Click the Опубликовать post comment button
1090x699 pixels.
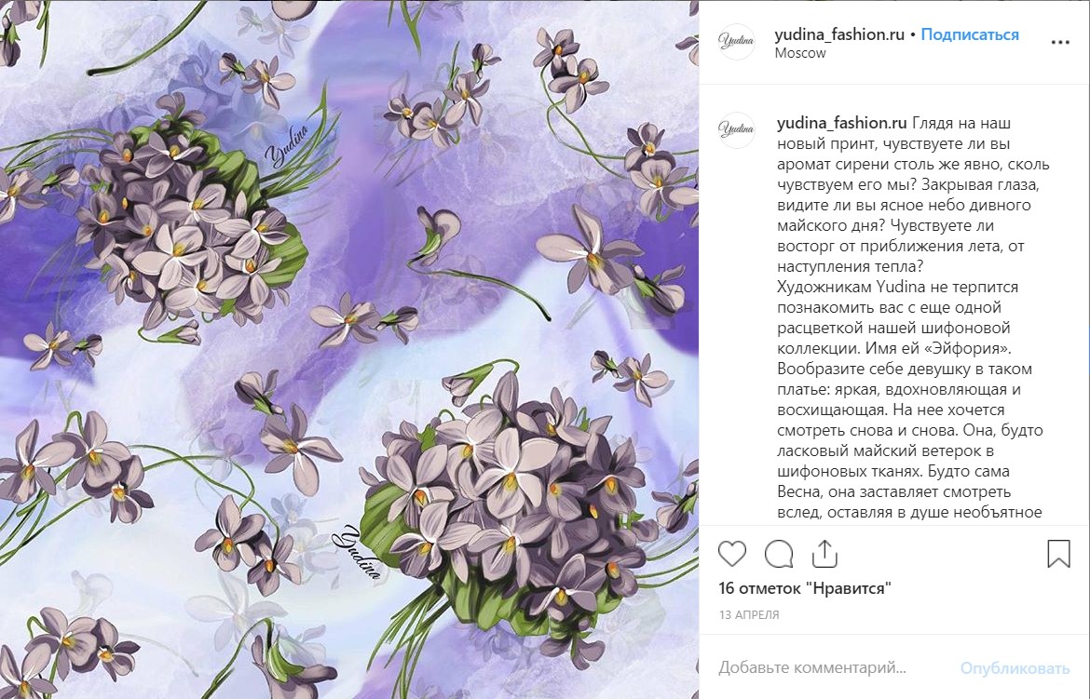point(1015,668)
